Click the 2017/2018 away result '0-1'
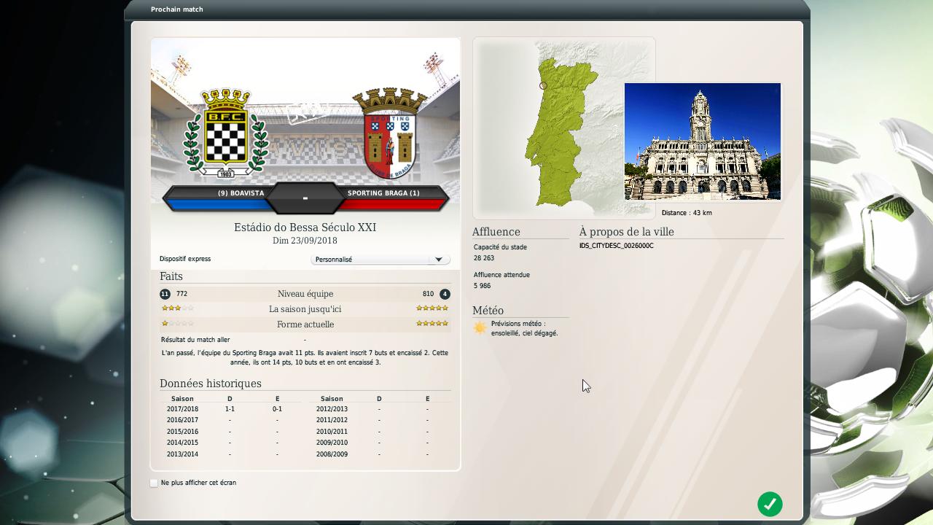 tap(277, 409)
